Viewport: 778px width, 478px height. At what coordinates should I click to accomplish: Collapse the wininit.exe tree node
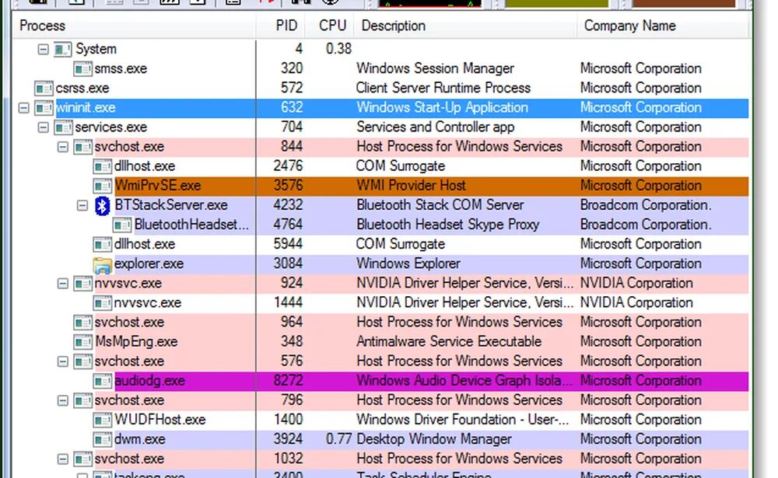[x=24, y=107]
